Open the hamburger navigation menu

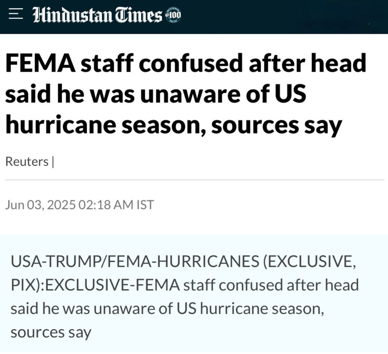pyautogui.click(x=15, y=15)
